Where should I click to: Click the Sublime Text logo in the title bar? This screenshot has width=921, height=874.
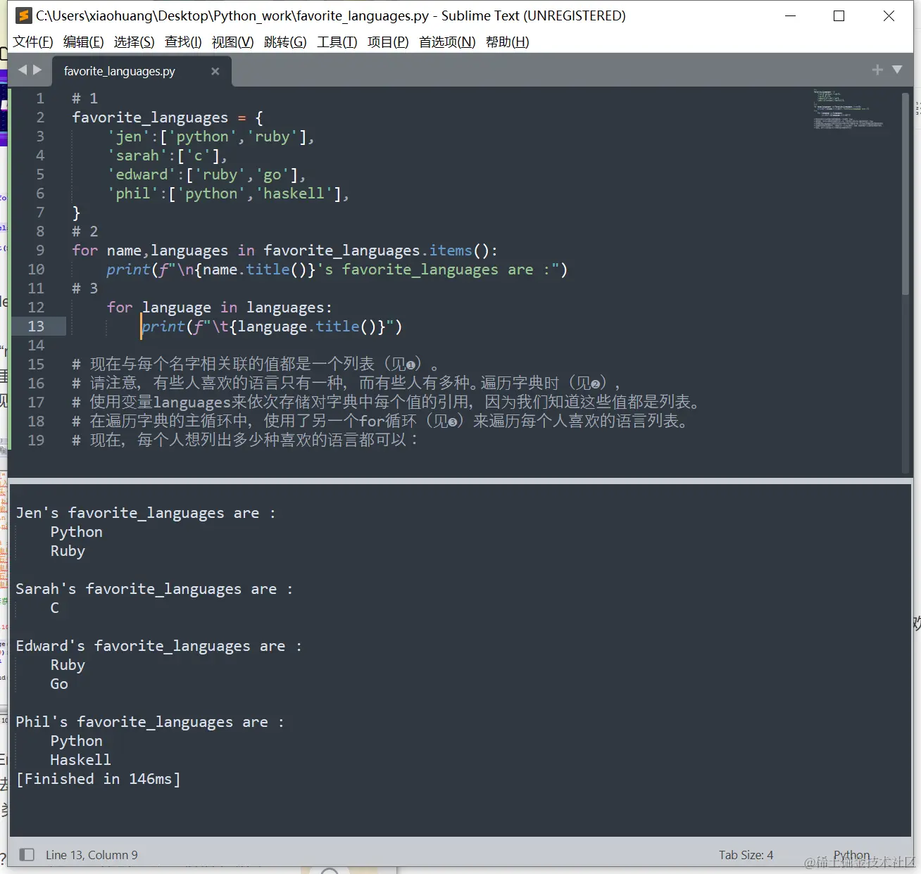point(24,15)
